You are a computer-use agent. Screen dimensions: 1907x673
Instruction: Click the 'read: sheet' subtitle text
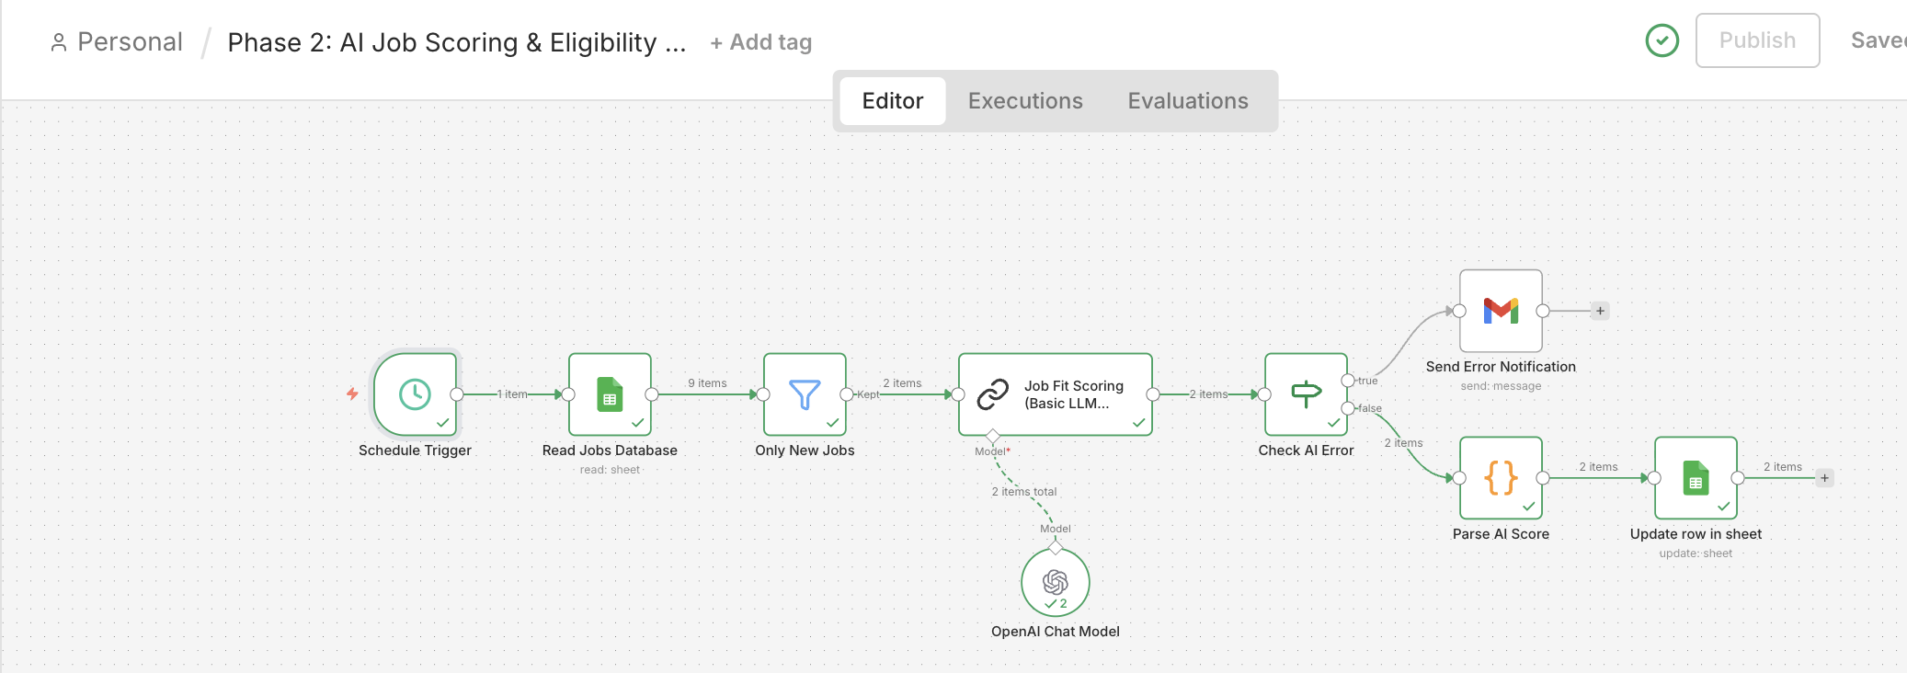pyautogui.click(x=610, y=470)
